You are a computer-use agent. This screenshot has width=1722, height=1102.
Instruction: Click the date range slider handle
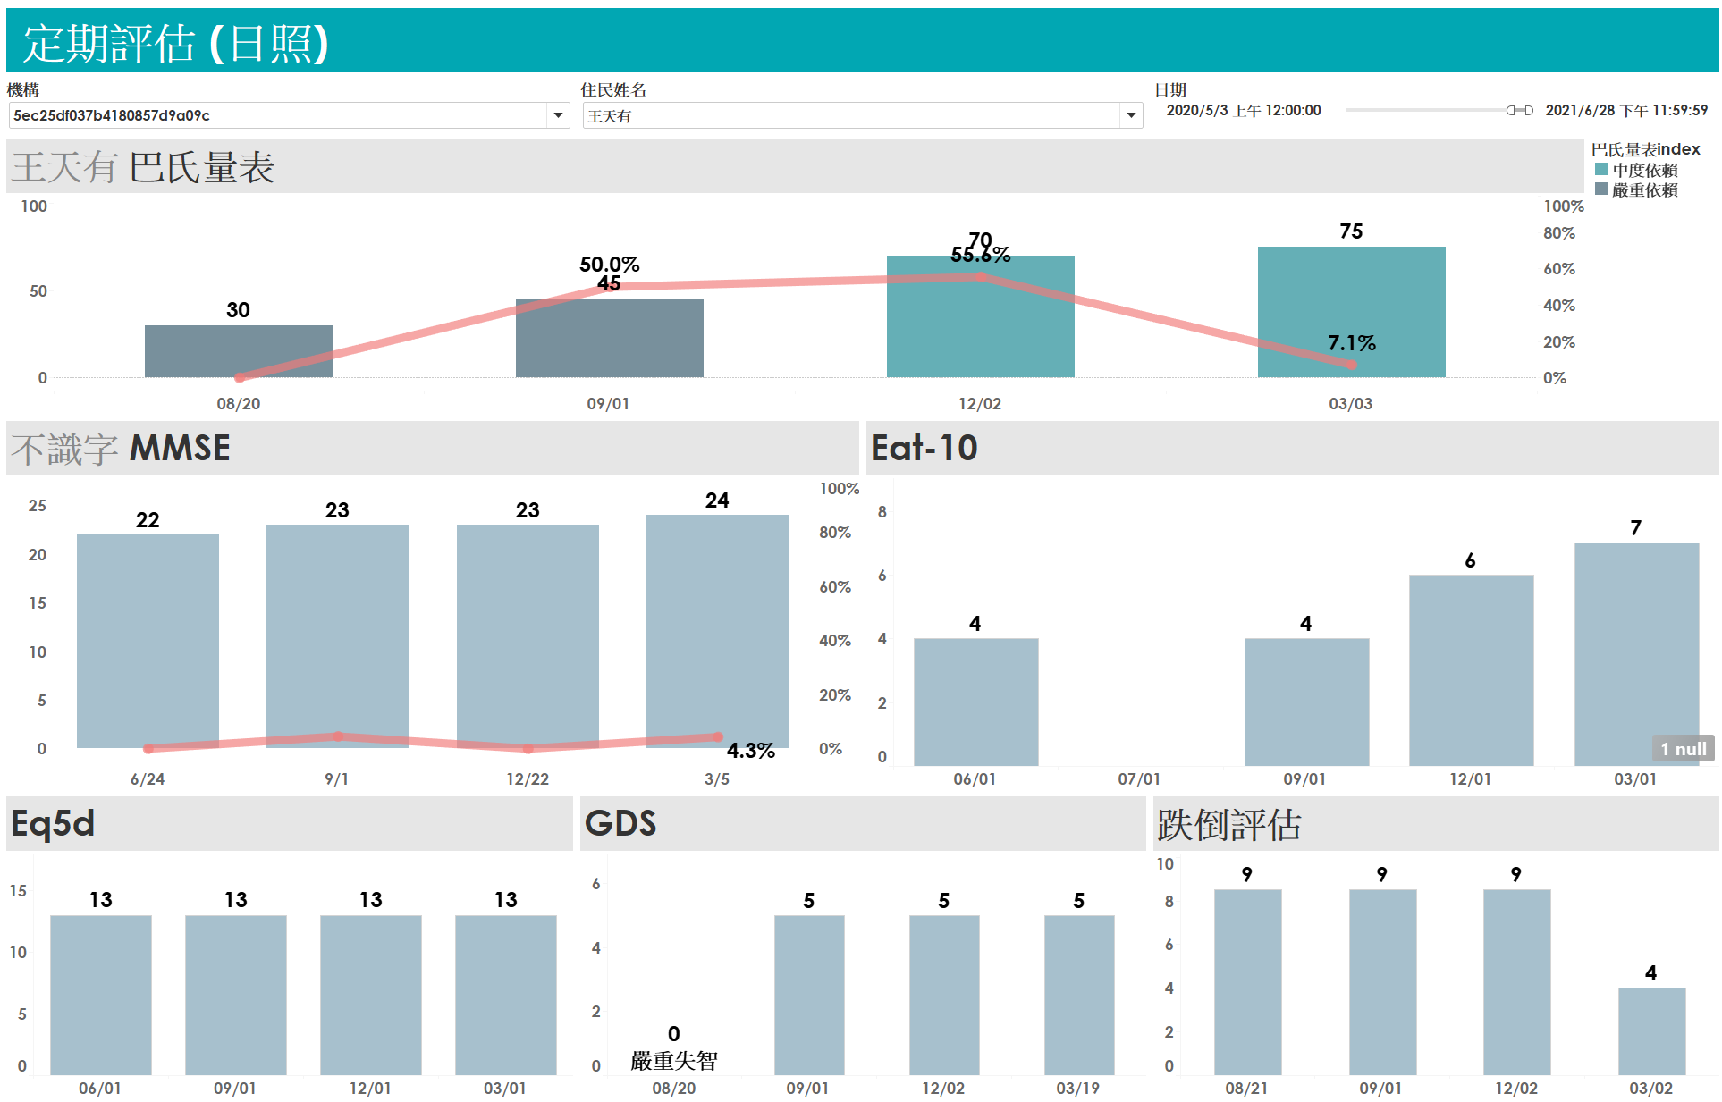(x=1519, y=110)
